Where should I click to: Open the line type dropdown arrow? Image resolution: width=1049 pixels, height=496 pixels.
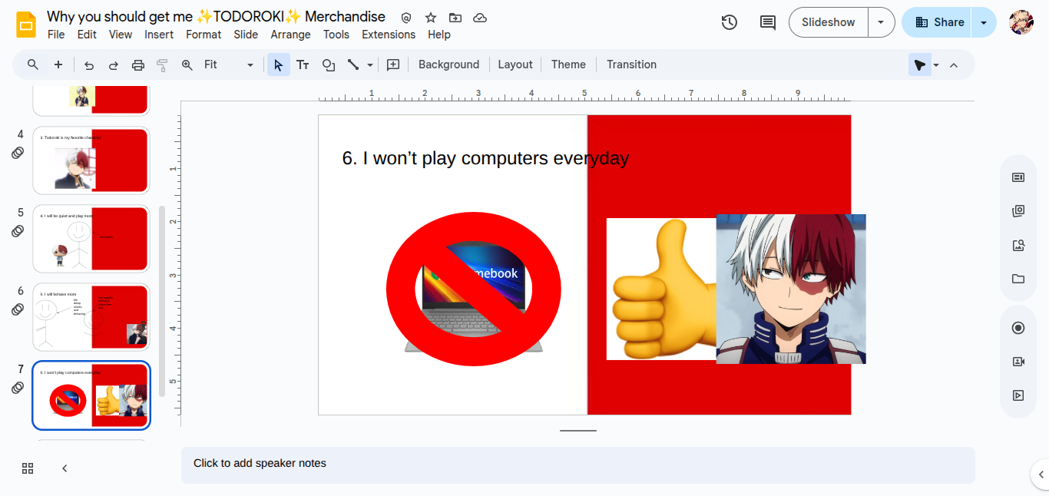370,65
